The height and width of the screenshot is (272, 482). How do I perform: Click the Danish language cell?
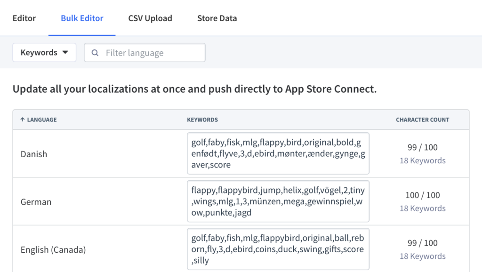34,154
